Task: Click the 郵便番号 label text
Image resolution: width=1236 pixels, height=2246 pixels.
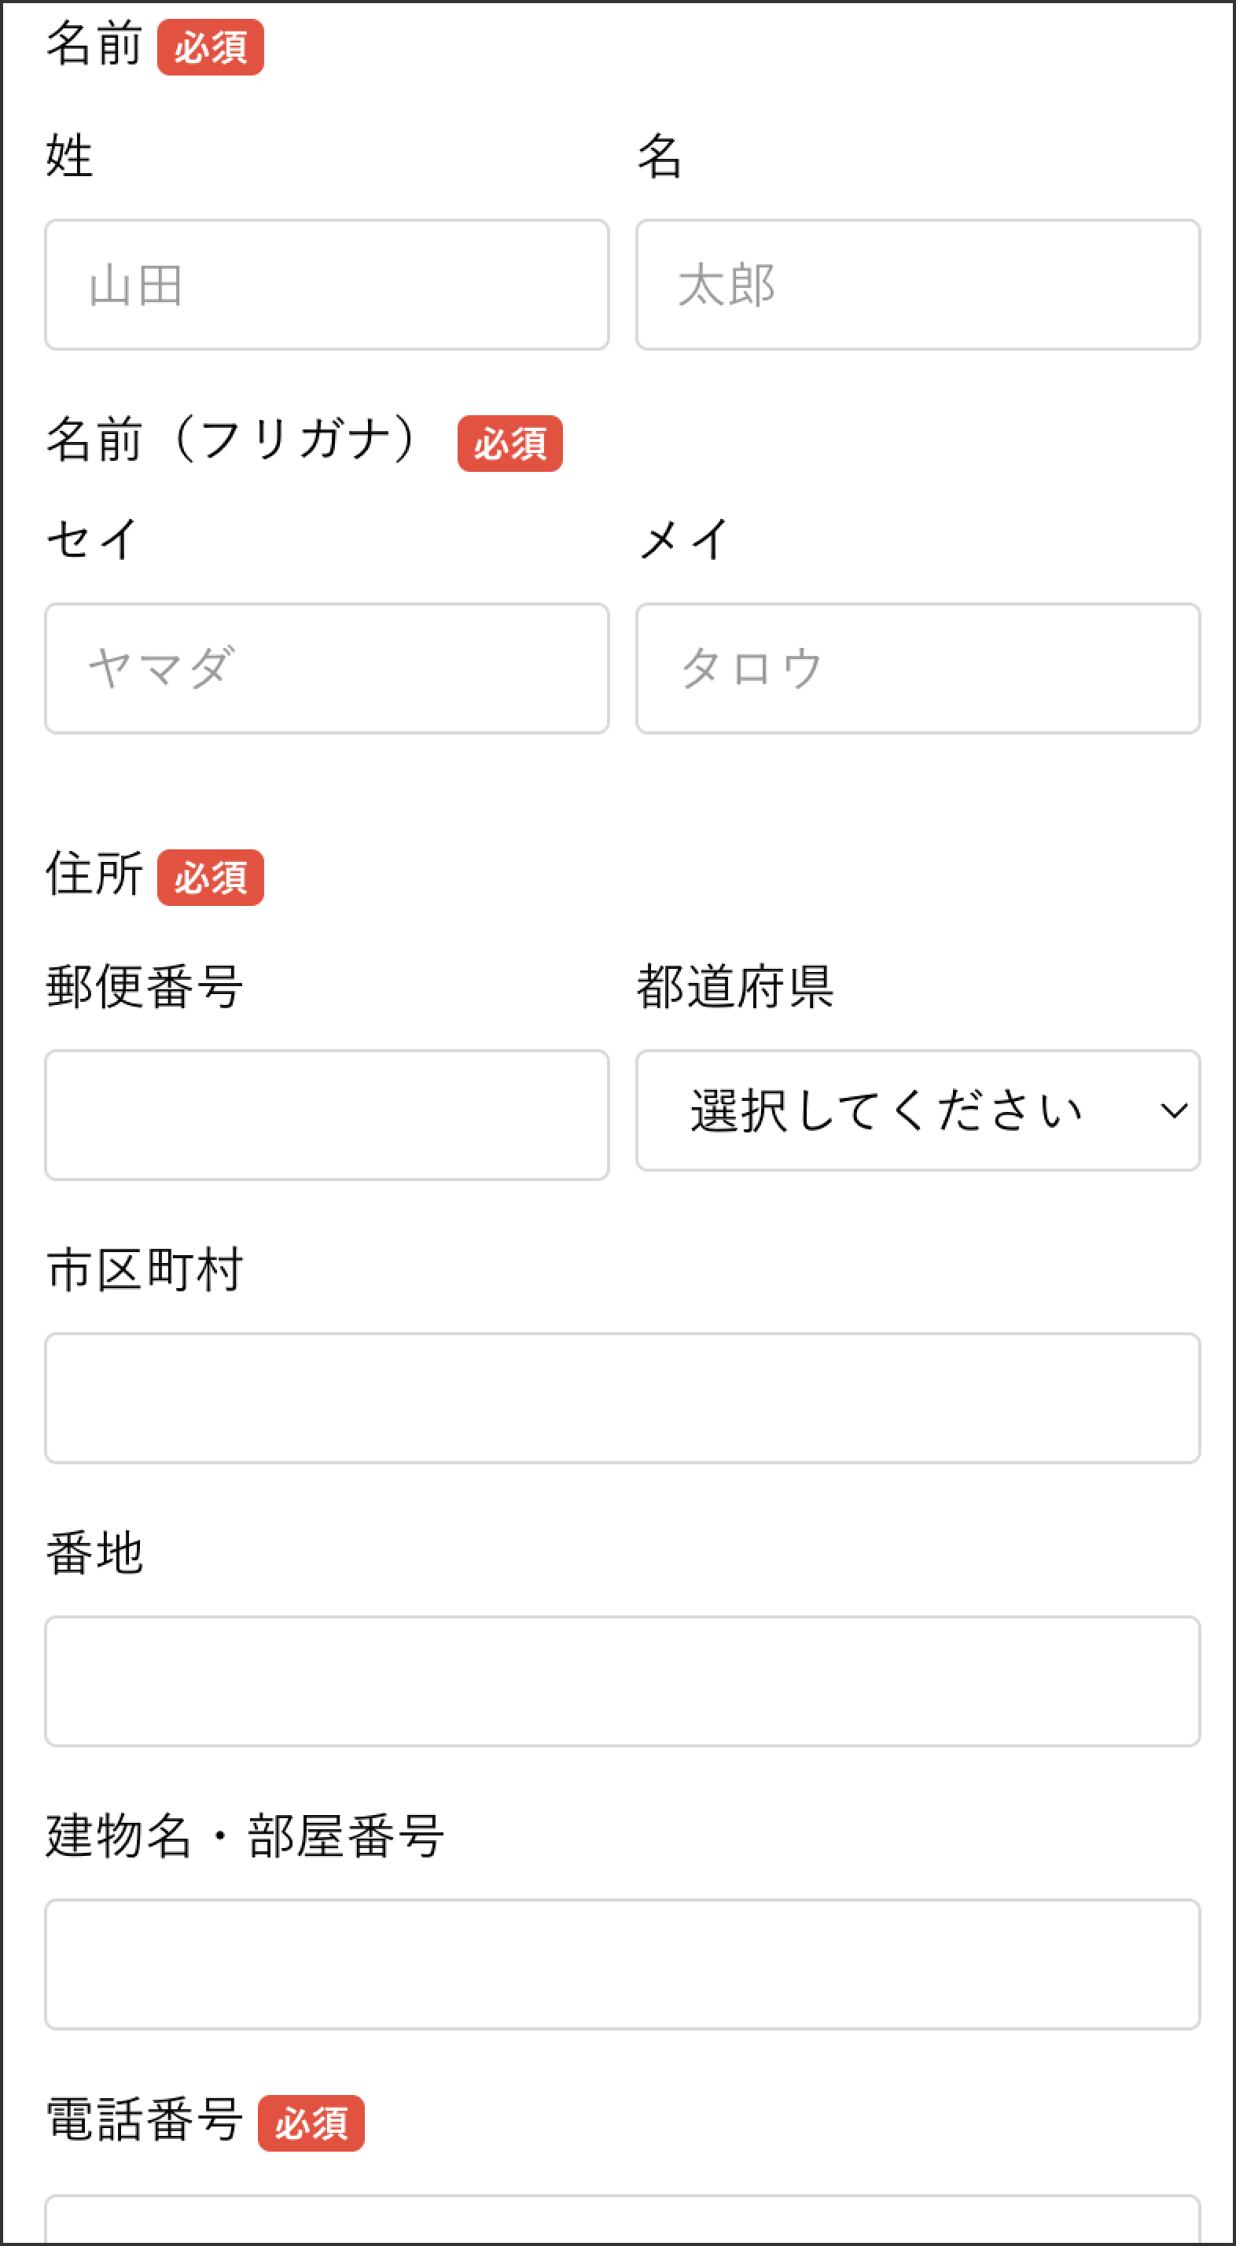Action: point(145,987)
